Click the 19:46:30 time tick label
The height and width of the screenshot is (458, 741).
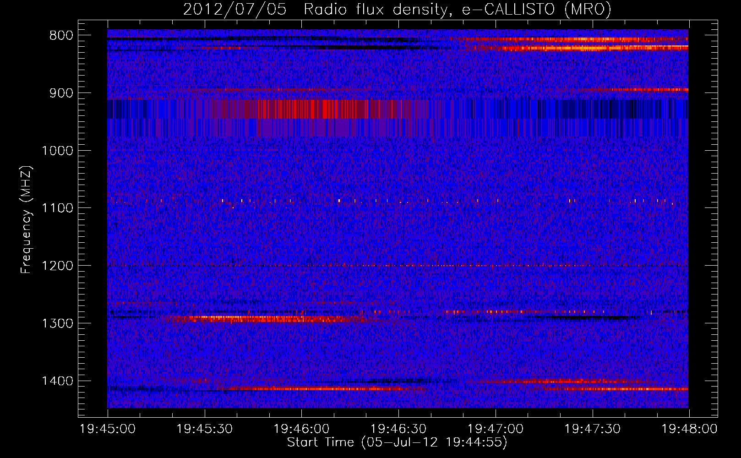click(x=398, y=429)
